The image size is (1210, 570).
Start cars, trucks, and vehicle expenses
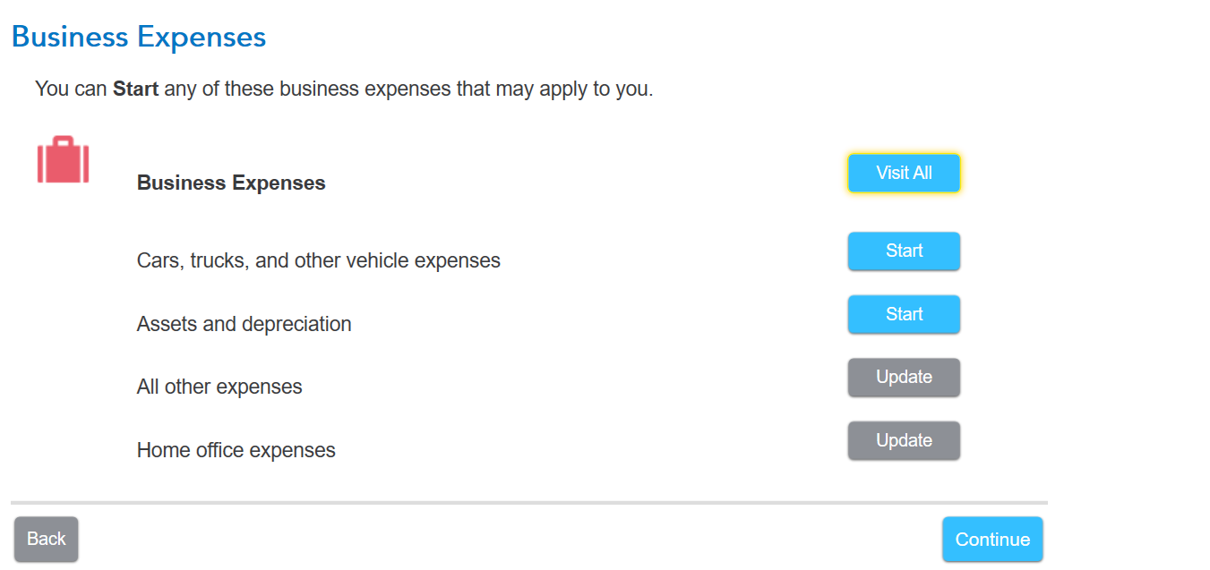[x=903, y=251]
